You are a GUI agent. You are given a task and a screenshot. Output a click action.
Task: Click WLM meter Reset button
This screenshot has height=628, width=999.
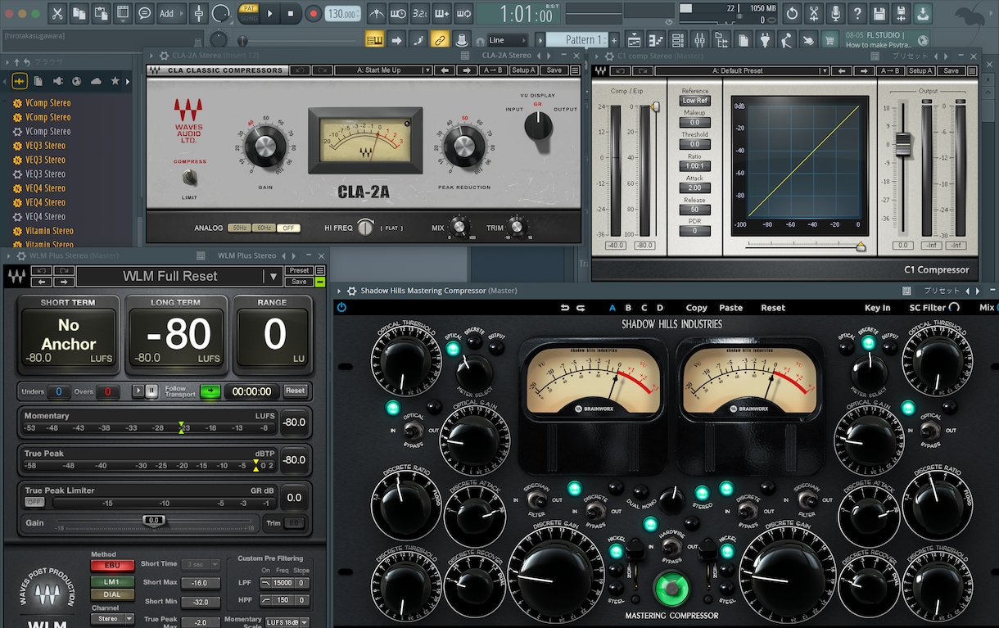296,391
